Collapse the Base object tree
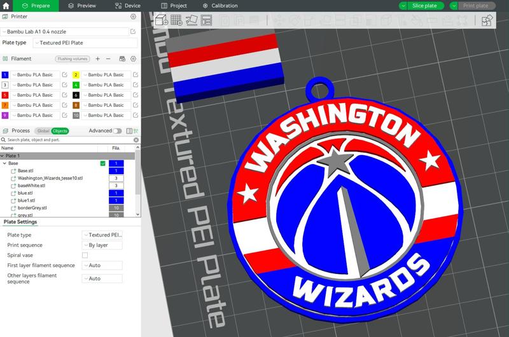Image resolution: width=509 pixels, height=337 pixels. [x=4, y=163]
